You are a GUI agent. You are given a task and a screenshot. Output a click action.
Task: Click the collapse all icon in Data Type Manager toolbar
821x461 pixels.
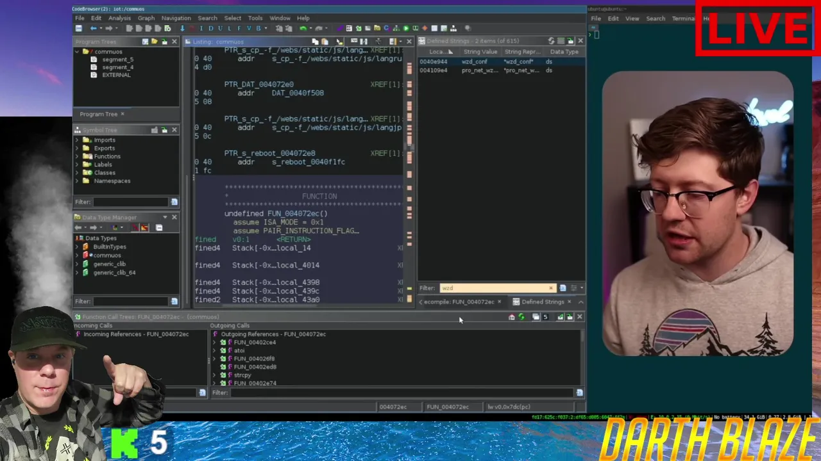pos(159,227)
